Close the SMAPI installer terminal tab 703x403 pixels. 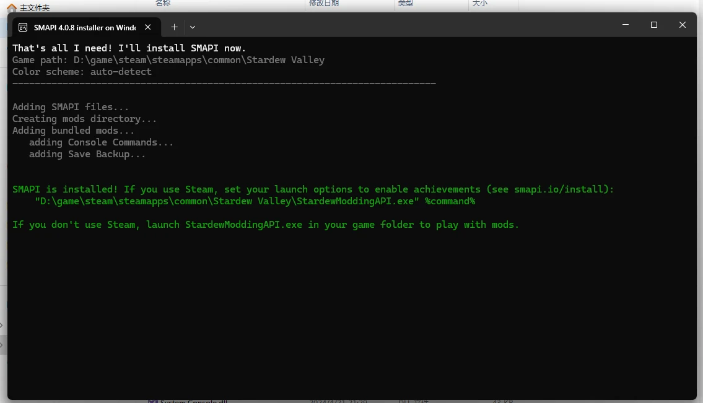pos(147,27)
